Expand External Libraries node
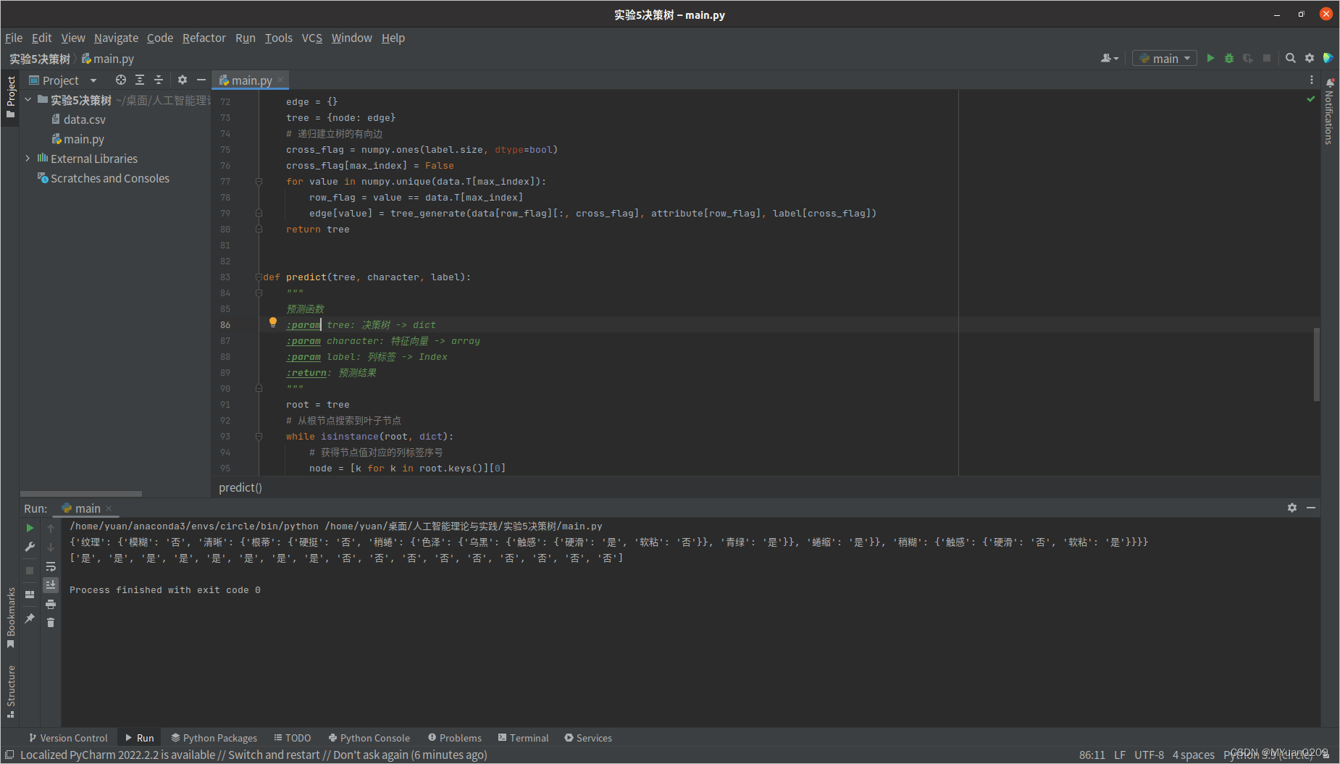 pyautogui.click(x=28, y=158)
